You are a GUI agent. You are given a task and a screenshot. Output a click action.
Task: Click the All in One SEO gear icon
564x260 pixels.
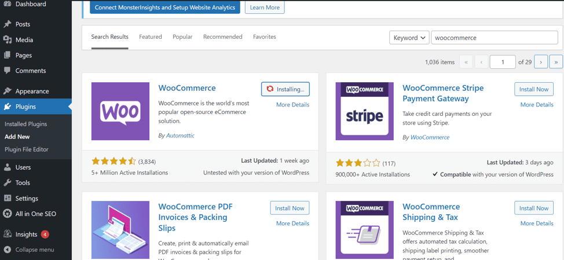[7, 214]
